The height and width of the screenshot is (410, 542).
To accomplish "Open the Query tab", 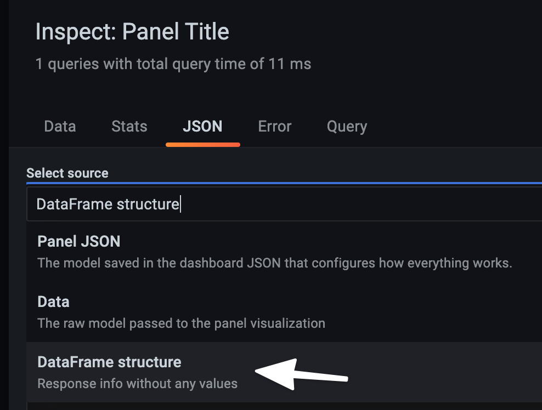I will (347, 126).
